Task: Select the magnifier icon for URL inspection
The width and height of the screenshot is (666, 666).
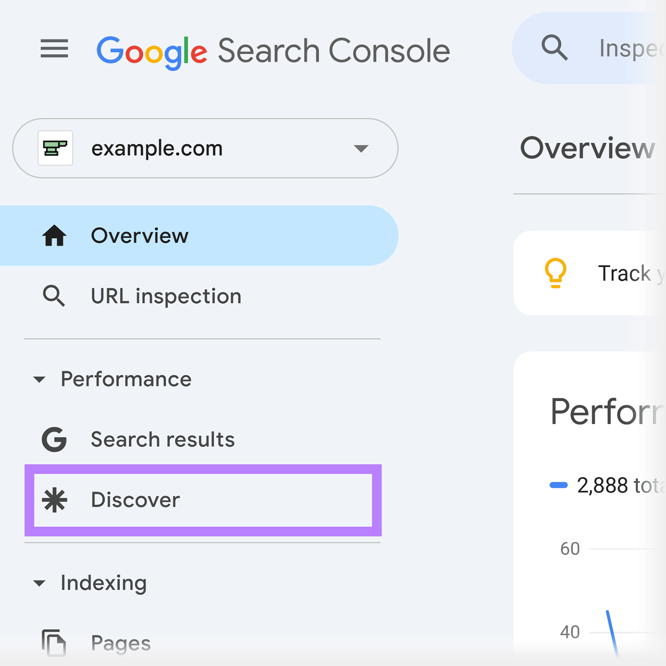Action: 54,296
